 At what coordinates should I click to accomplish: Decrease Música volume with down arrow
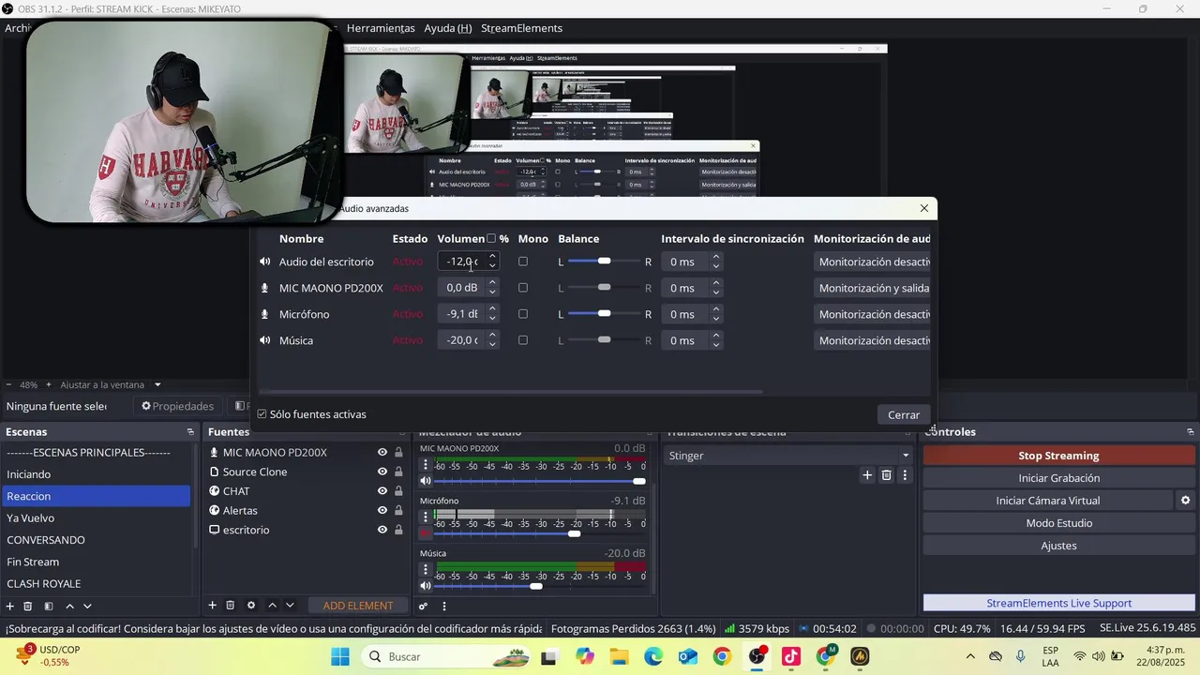492,345
